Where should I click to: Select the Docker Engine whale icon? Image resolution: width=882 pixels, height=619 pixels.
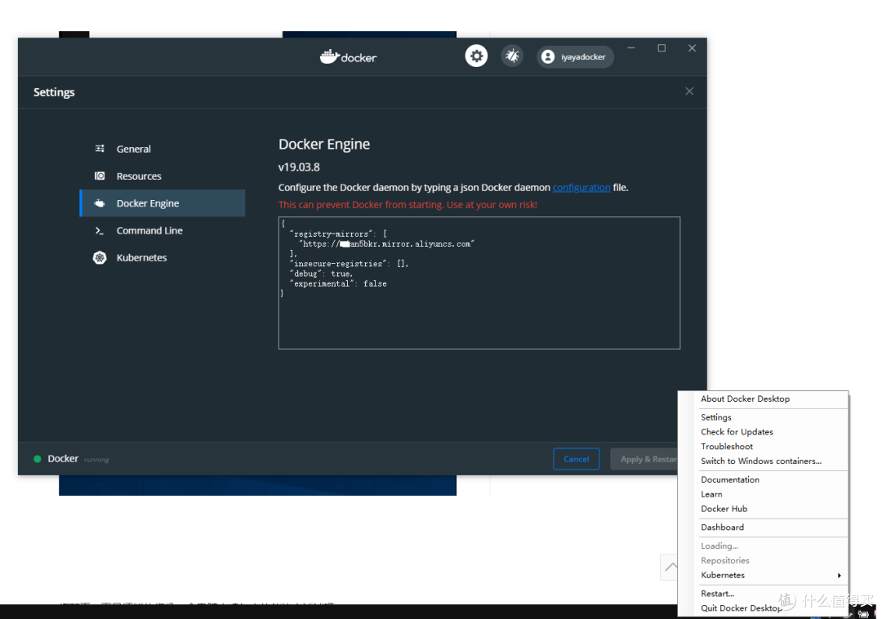[x=100, y=203]
